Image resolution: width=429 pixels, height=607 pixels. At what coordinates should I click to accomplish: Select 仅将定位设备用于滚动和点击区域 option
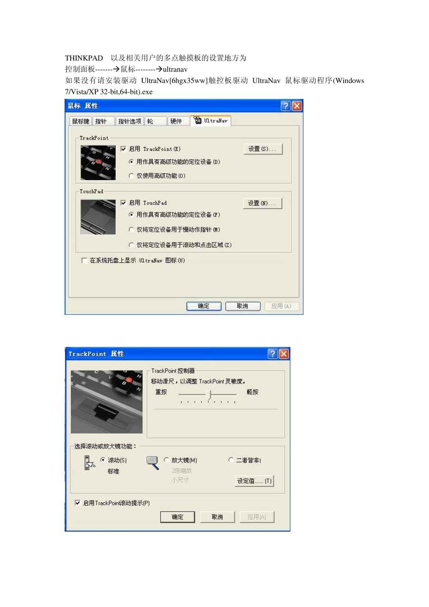pos(131,245)
